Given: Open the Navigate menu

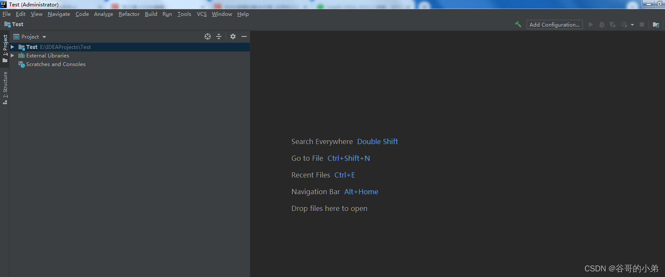Looking at the screenshot, I should 59,14.
